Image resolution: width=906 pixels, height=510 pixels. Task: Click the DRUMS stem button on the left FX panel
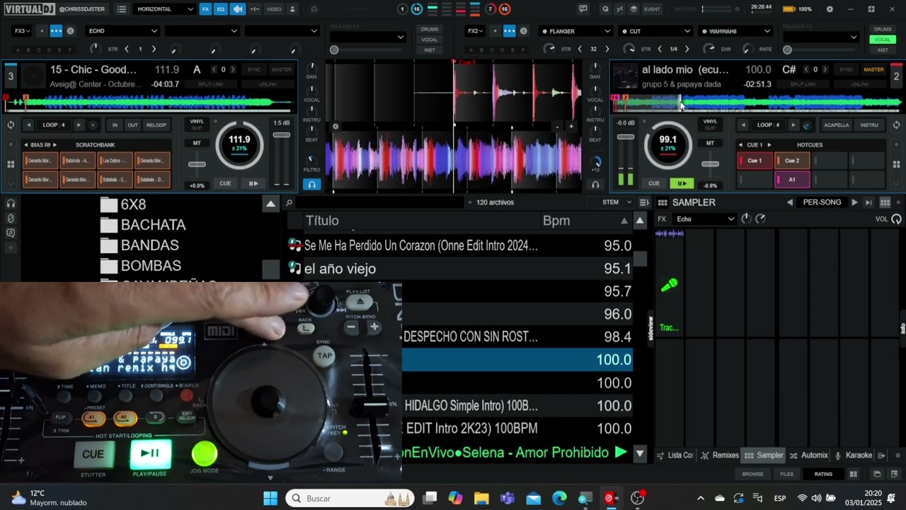pos(430,30)
